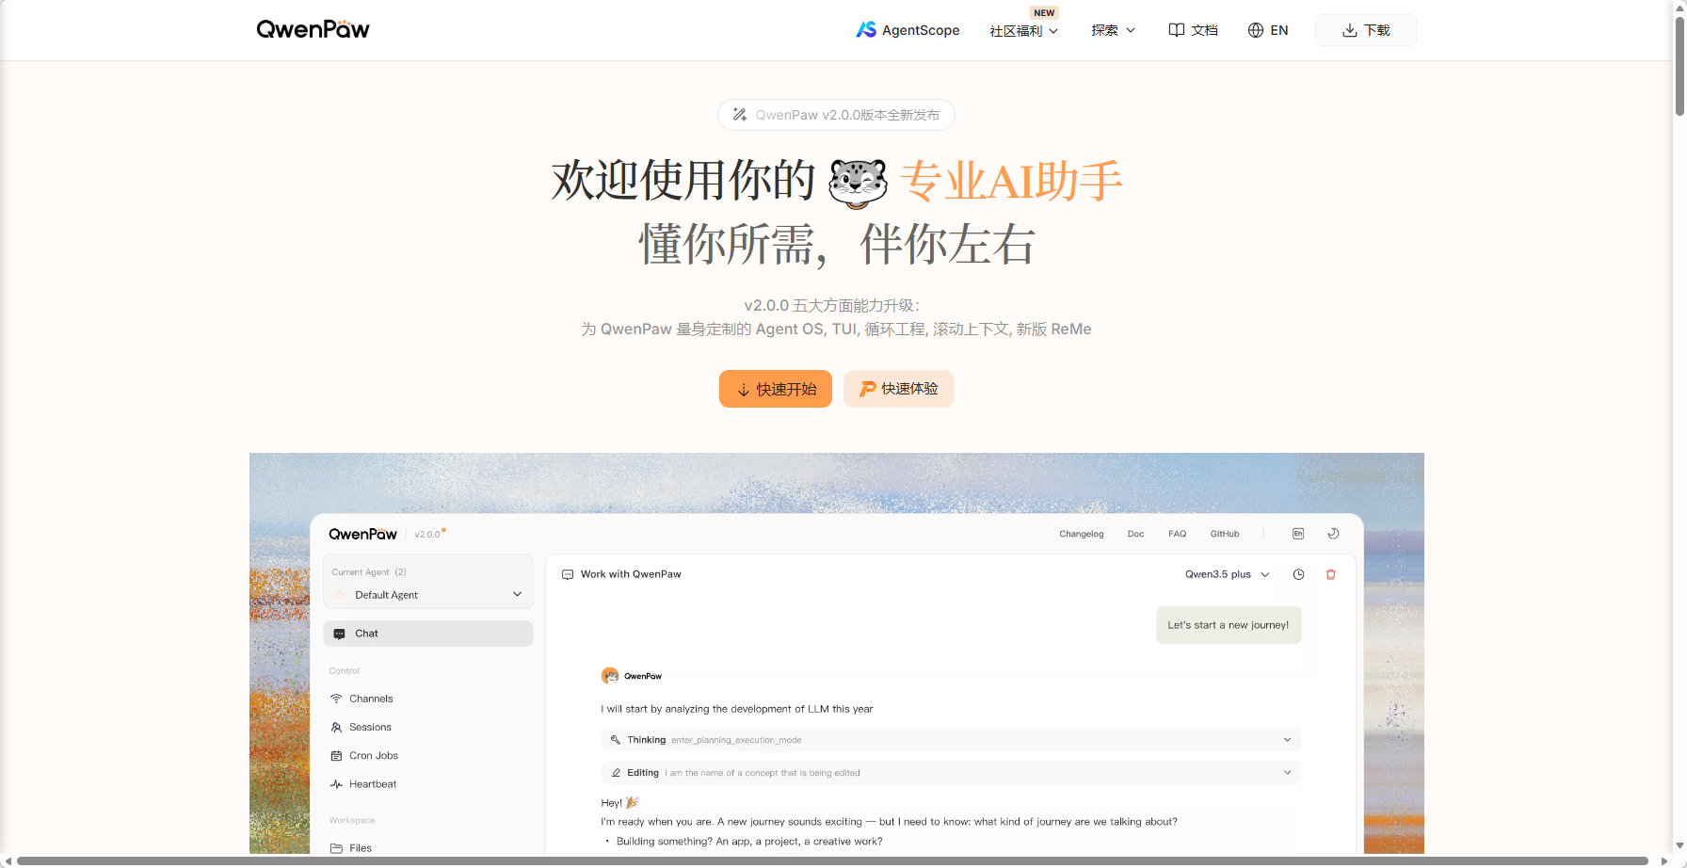Select Chat in the preview sidebar

pyautogui.click(x=428, y=634)
